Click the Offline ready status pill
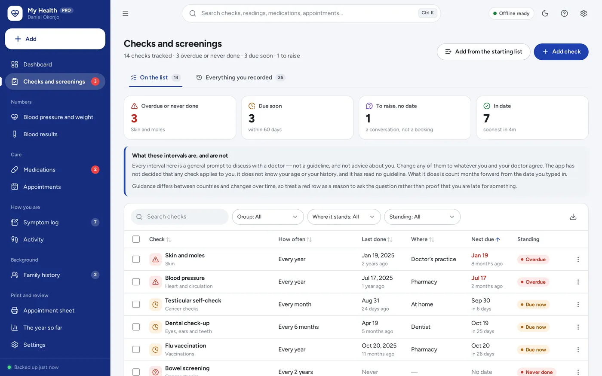The image size is (602, 376). pyautogui.click(x=512, y=13)
